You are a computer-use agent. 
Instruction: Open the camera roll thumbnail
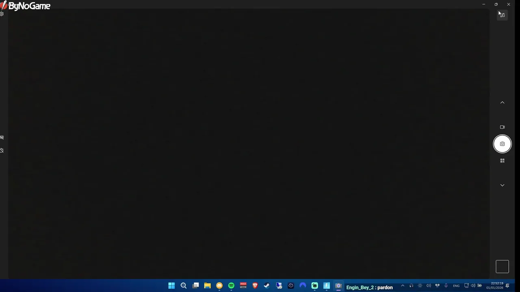pyautogui.click(x=502, y=267)
